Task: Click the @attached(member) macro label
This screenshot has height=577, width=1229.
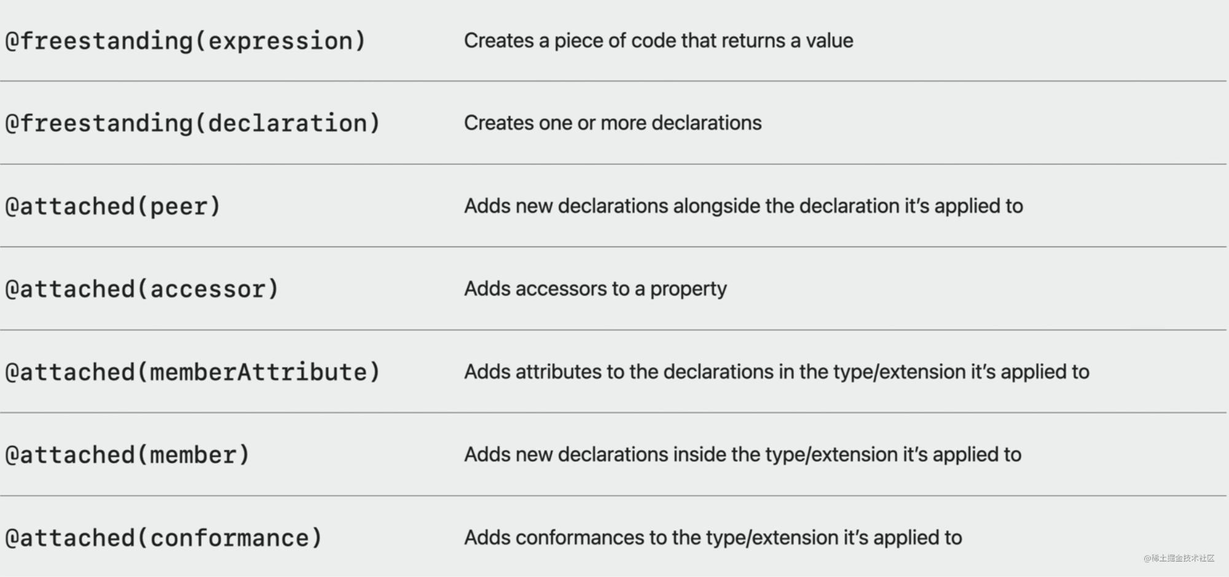Action: pyautogui.click(x=127, y=455)
